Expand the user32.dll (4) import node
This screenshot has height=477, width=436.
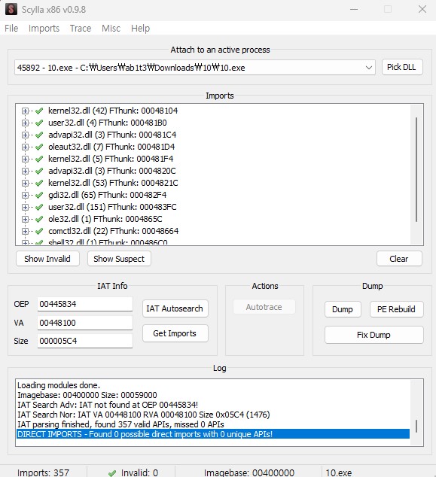(x=25, y=123)
